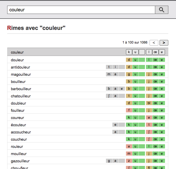Click the search field containing "couleur"
This screenshot has width=176, height=169.
81,10
